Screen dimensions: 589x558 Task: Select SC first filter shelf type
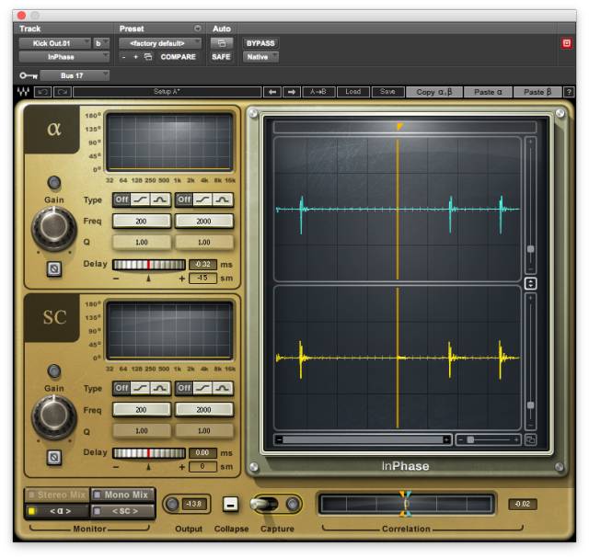[141, 388]
